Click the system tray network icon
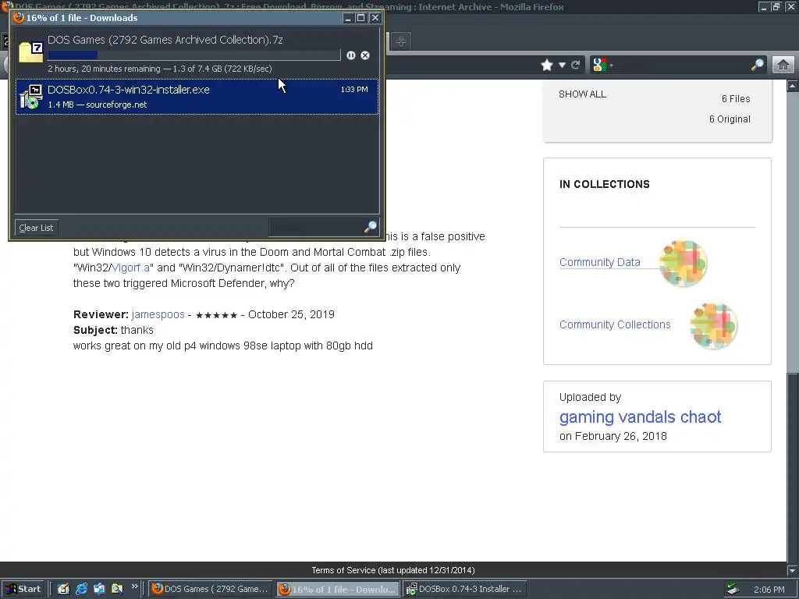This screenshot has width=799, height=599. (x=733, y=590)
